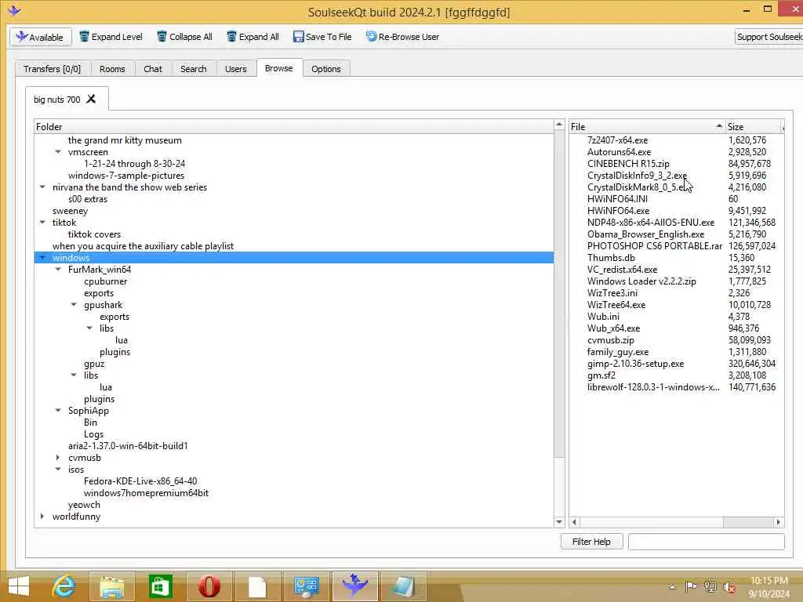This screenshot has height=602, width=803.
Task: Expand the cvmusb folder
Action: (x=58, y=458)
